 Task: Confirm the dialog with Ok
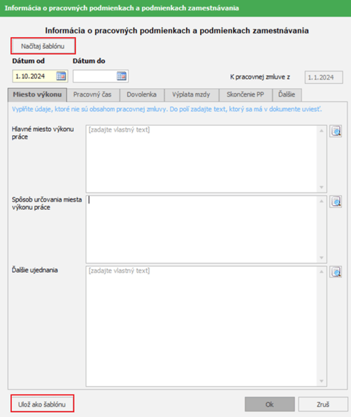click(270, 404)
